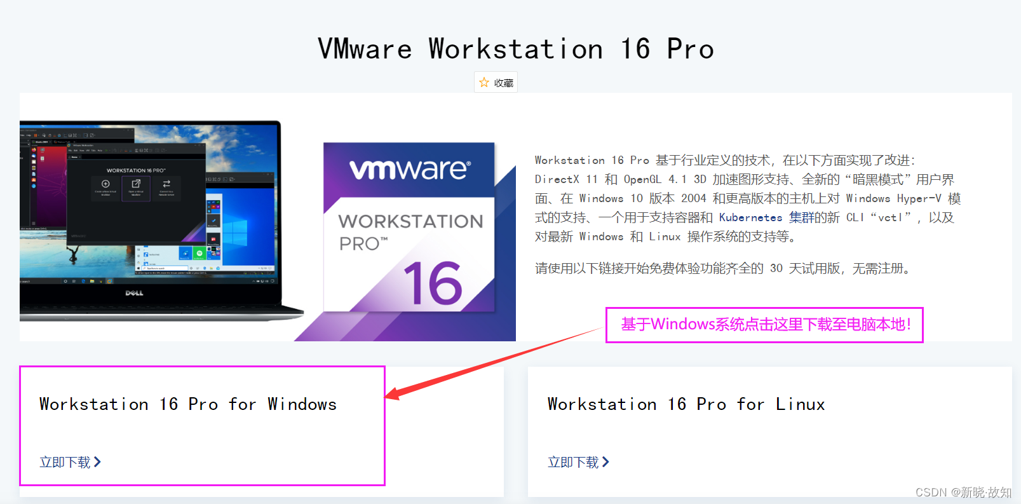Follow the blue Kubernetes link in description
Viewport: 1021px width, 504px height.
pos(750,217)
